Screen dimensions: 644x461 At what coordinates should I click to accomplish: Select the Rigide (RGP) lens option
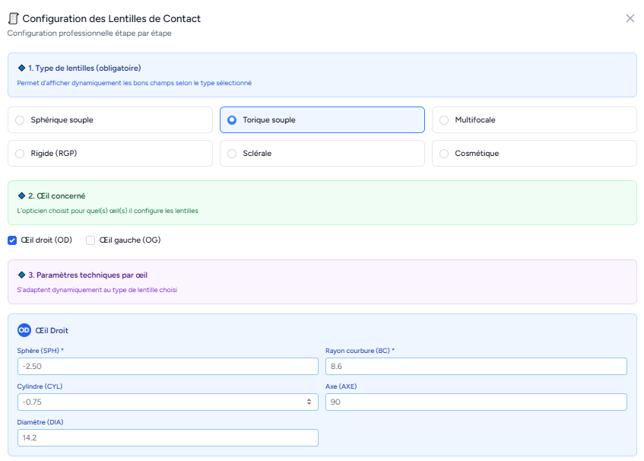coord(20,154)
